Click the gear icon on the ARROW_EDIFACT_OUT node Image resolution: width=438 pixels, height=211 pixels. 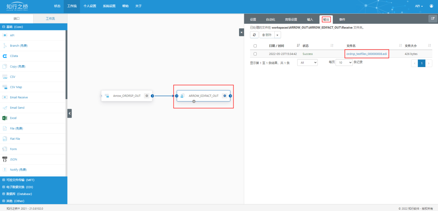(225, 96)
